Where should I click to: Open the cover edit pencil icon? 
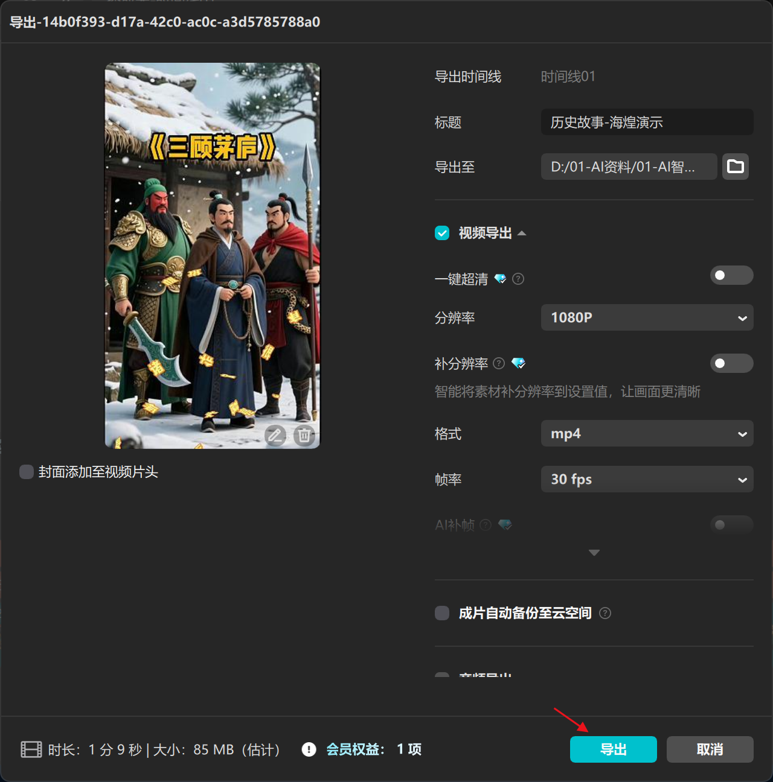275,436
